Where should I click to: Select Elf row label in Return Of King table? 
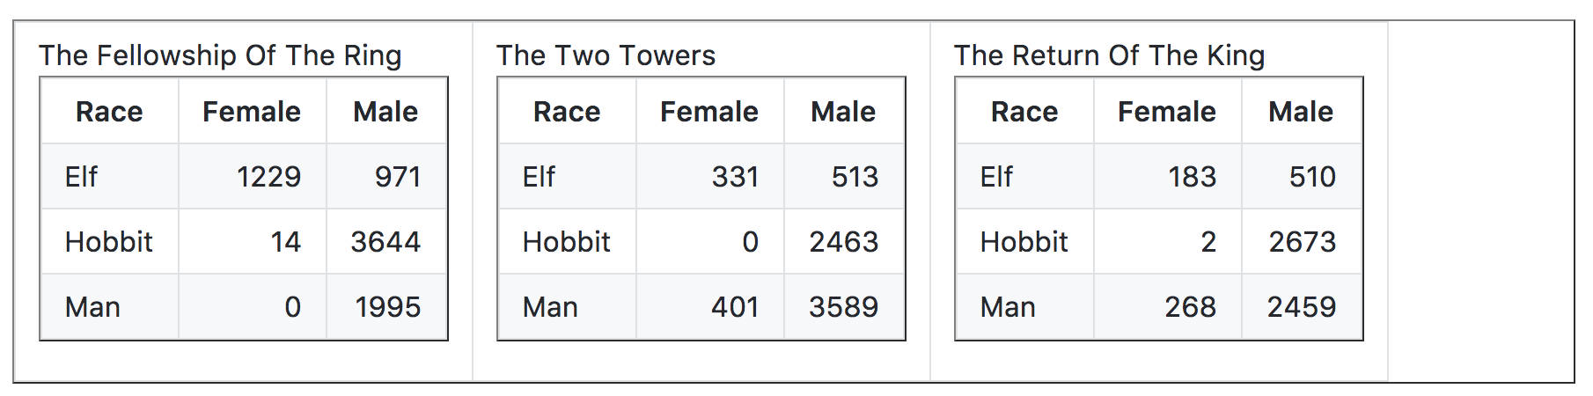click(x=996, y=177)
